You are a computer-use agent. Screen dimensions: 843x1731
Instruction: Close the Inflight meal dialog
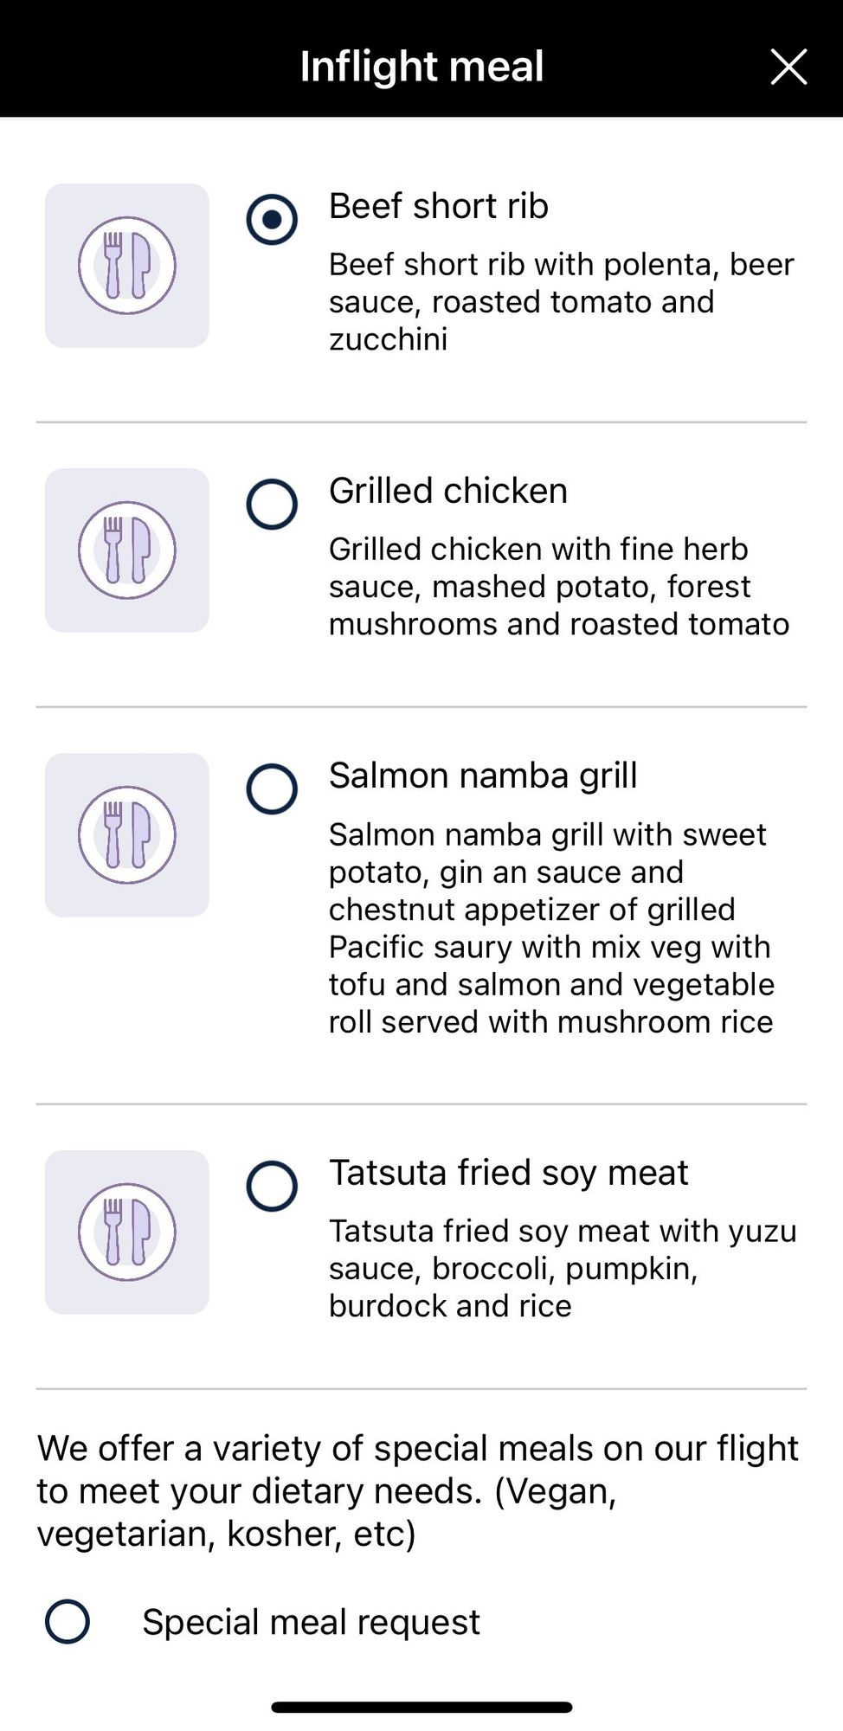click(x=788, y=67)
